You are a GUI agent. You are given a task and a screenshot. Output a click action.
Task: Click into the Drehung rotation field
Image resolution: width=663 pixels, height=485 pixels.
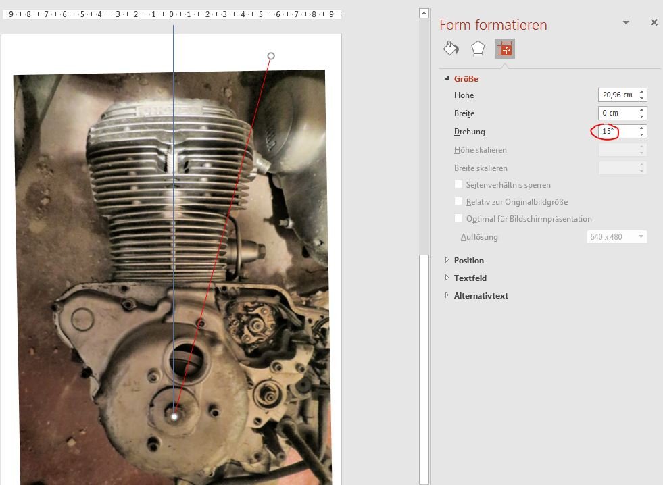coord(616,132)
